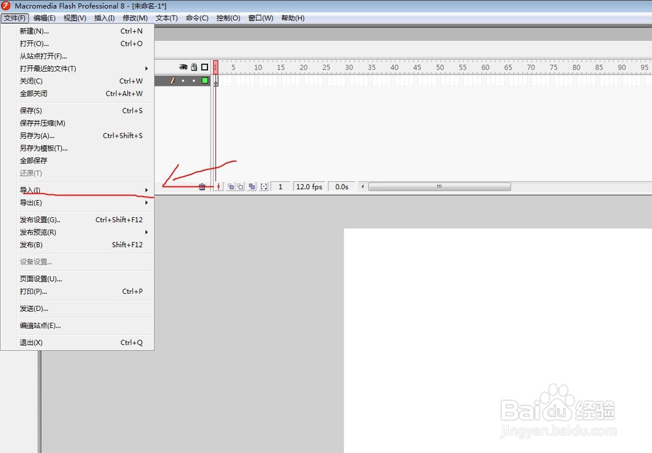Image resolution: width=652 pixels, height=453 pixels.
Task: Toggle lock dot of current layer
Action: [194, 81]
